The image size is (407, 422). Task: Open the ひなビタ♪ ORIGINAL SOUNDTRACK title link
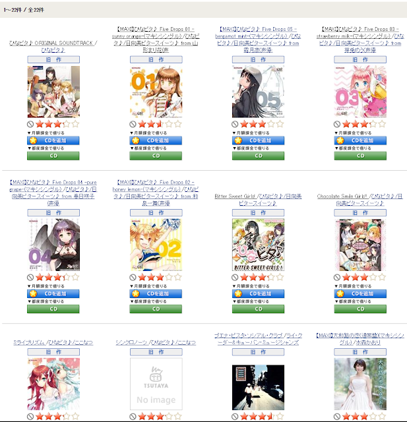click(x=53, y=46)
